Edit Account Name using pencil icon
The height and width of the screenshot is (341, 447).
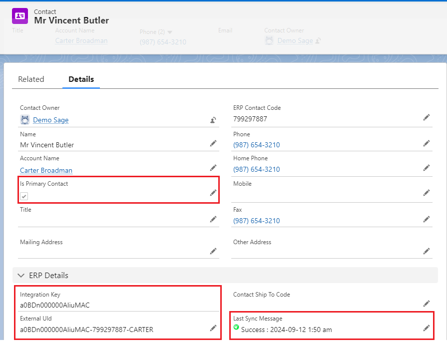coord(213,168)
